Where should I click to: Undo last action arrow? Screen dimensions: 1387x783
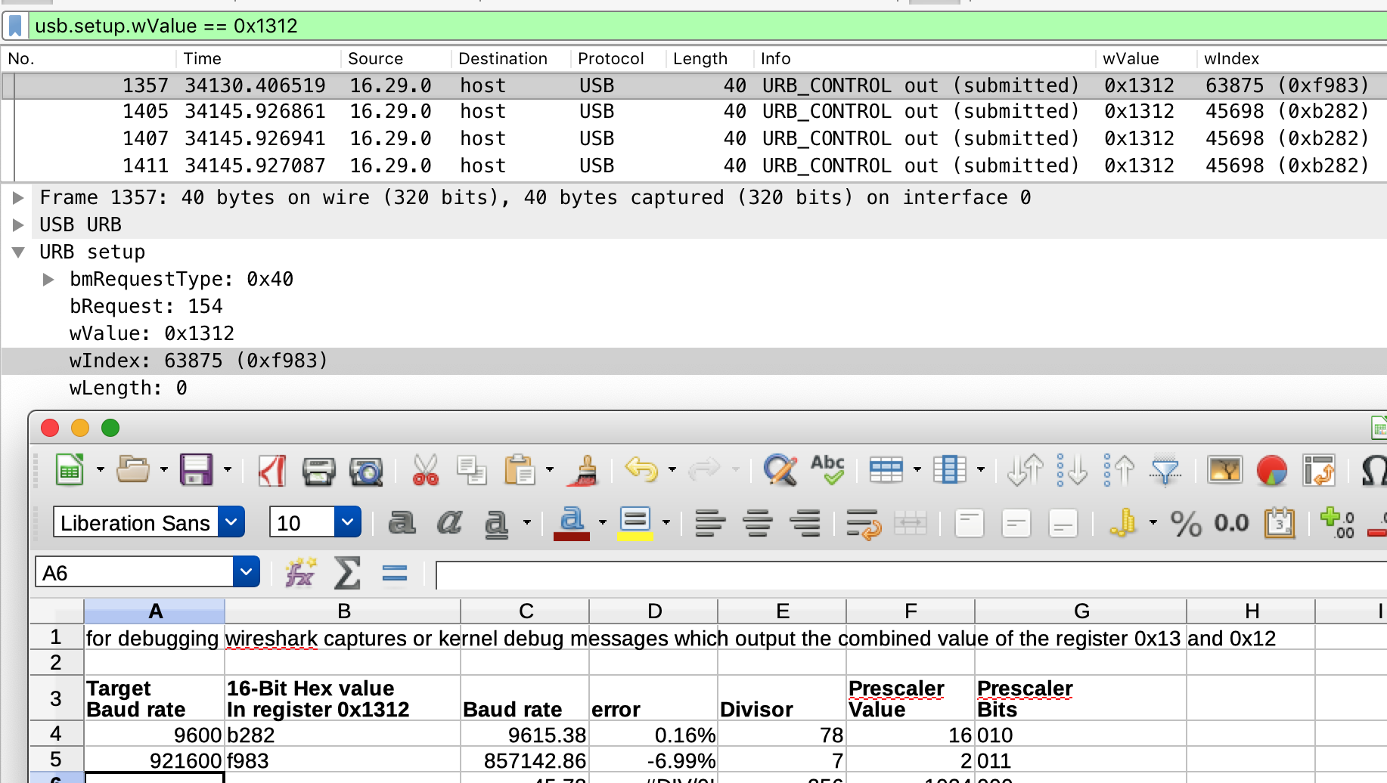[x=642, y=469]
